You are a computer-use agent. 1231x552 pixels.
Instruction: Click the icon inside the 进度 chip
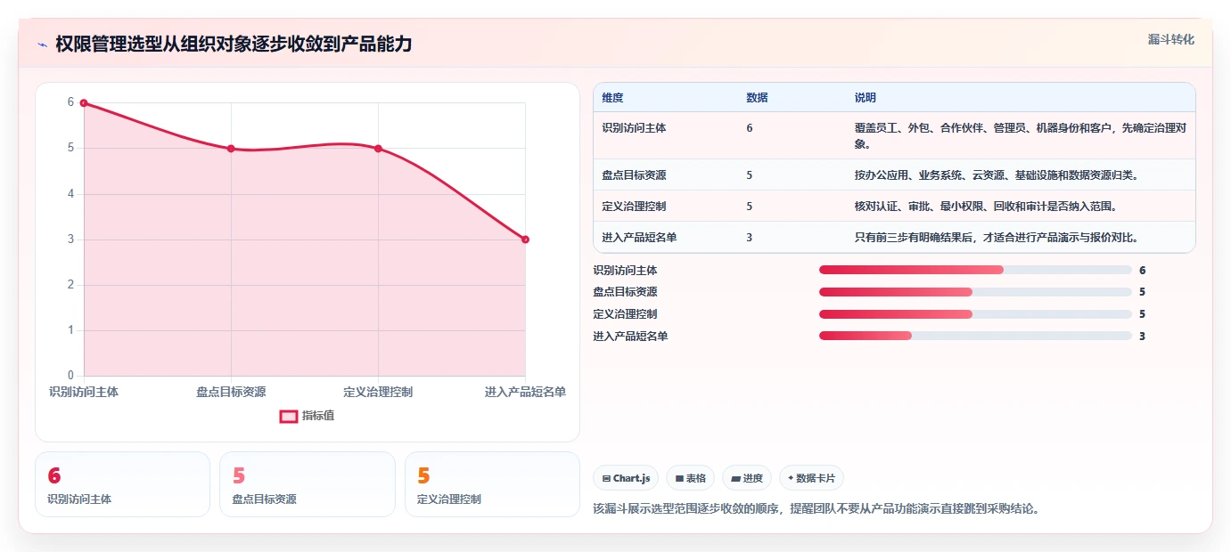(735, 479)
